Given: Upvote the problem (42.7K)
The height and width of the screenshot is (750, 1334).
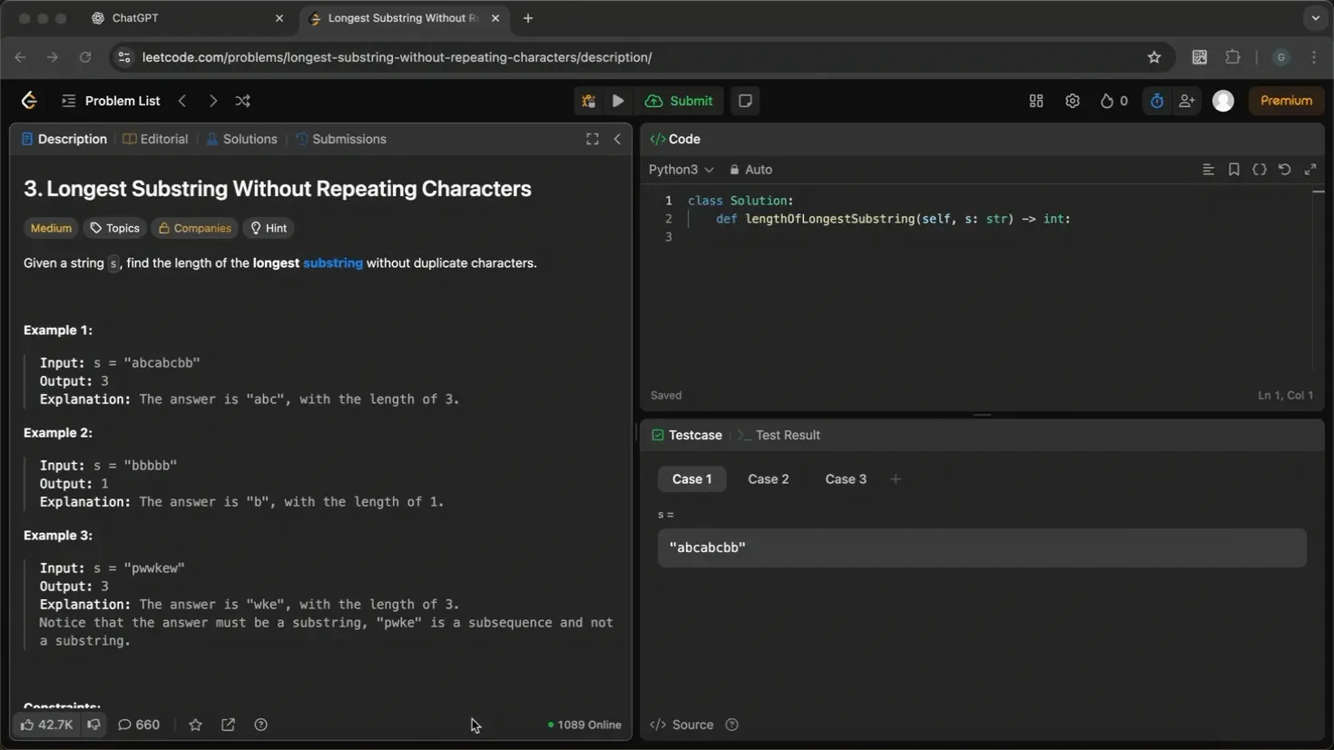Looking at the screenshot, I should tap(46, 725).
